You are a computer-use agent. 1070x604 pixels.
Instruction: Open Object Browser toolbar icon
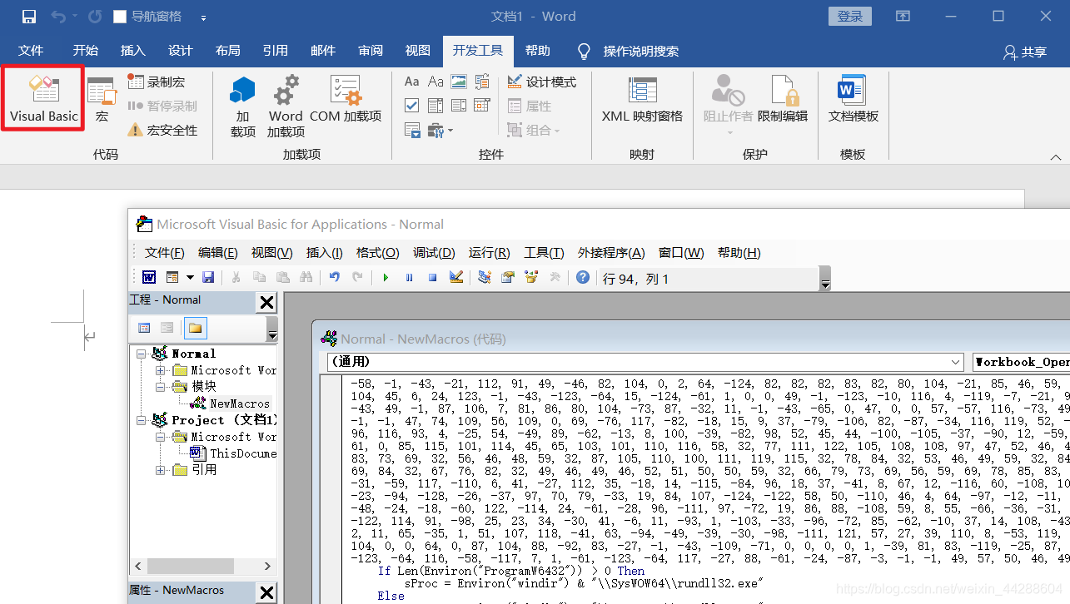(x=531, y=278)
